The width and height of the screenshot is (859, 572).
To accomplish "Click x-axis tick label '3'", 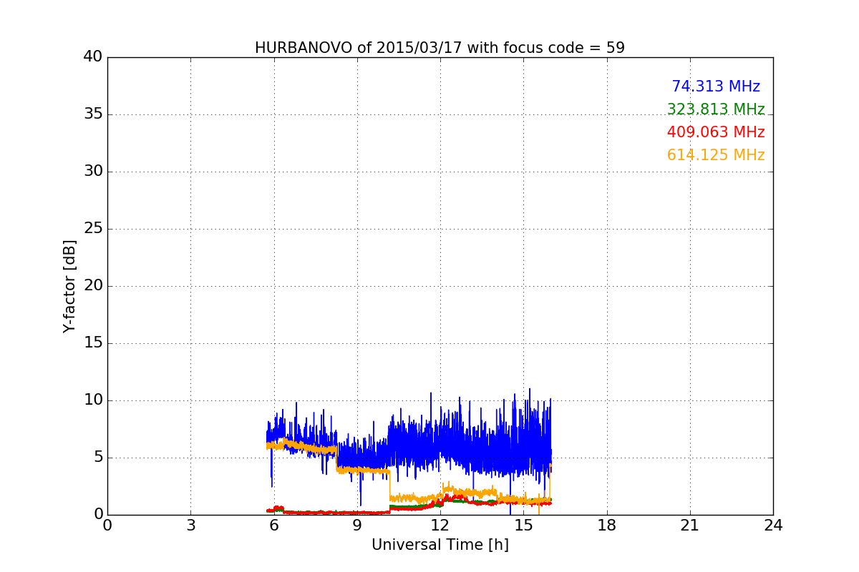I will [x=190, y=526].
